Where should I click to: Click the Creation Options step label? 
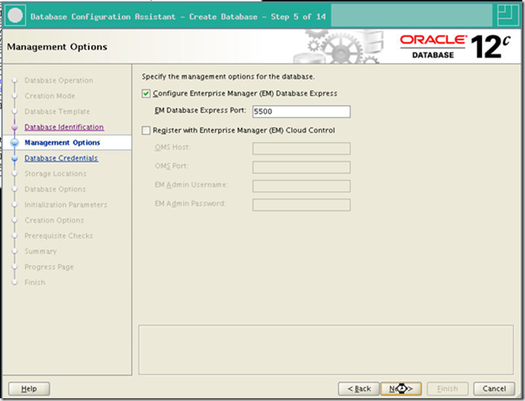54,220
